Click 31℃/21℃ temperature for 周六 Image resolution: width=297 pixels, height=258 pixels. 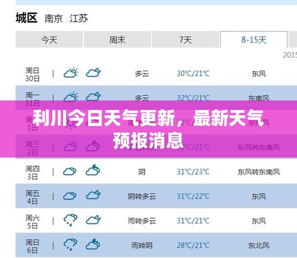[x=193, y=221]
